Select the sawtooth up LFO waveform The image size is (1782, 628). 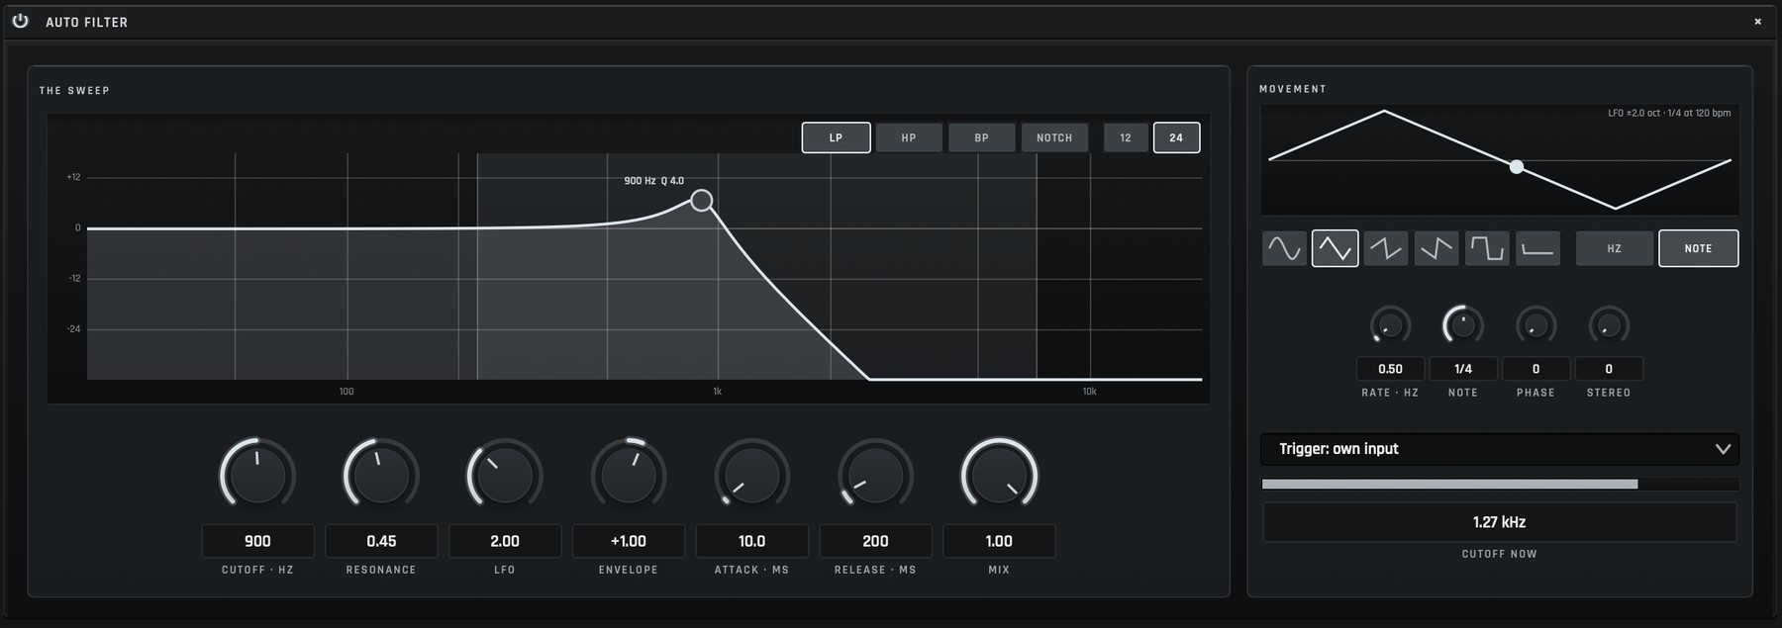pos(1385,248)
